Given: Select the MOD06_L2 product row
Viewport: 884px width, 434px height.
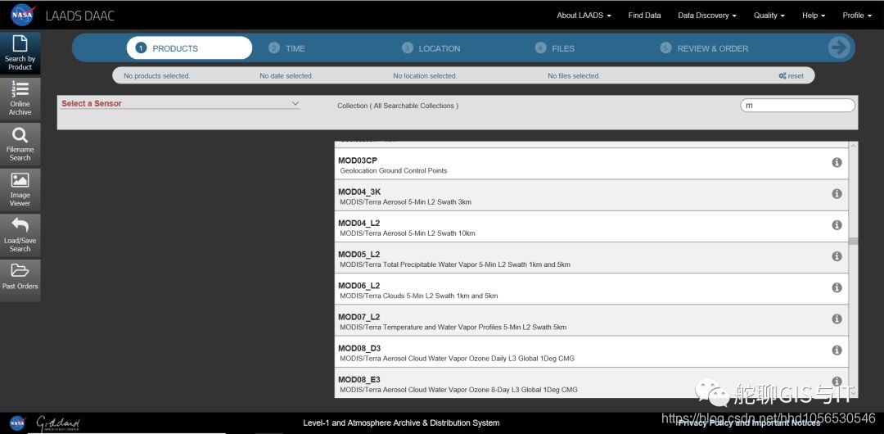Looking at the screenshot, I should 592,290.
